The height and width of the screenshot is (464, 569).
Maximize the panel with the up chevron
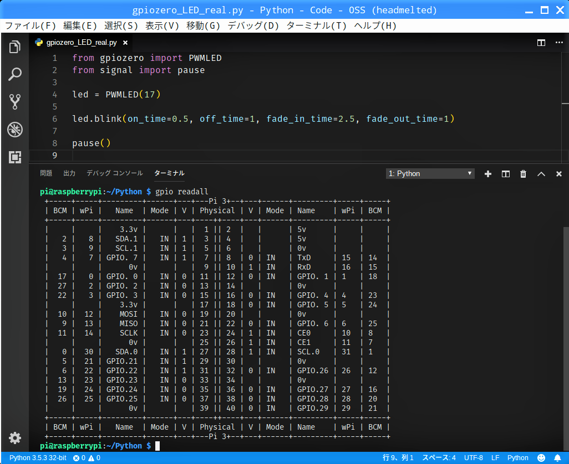541,174
